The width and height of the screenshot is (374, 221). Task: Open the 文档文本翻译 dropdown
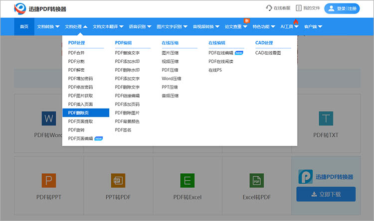click(x=108, y=27)
